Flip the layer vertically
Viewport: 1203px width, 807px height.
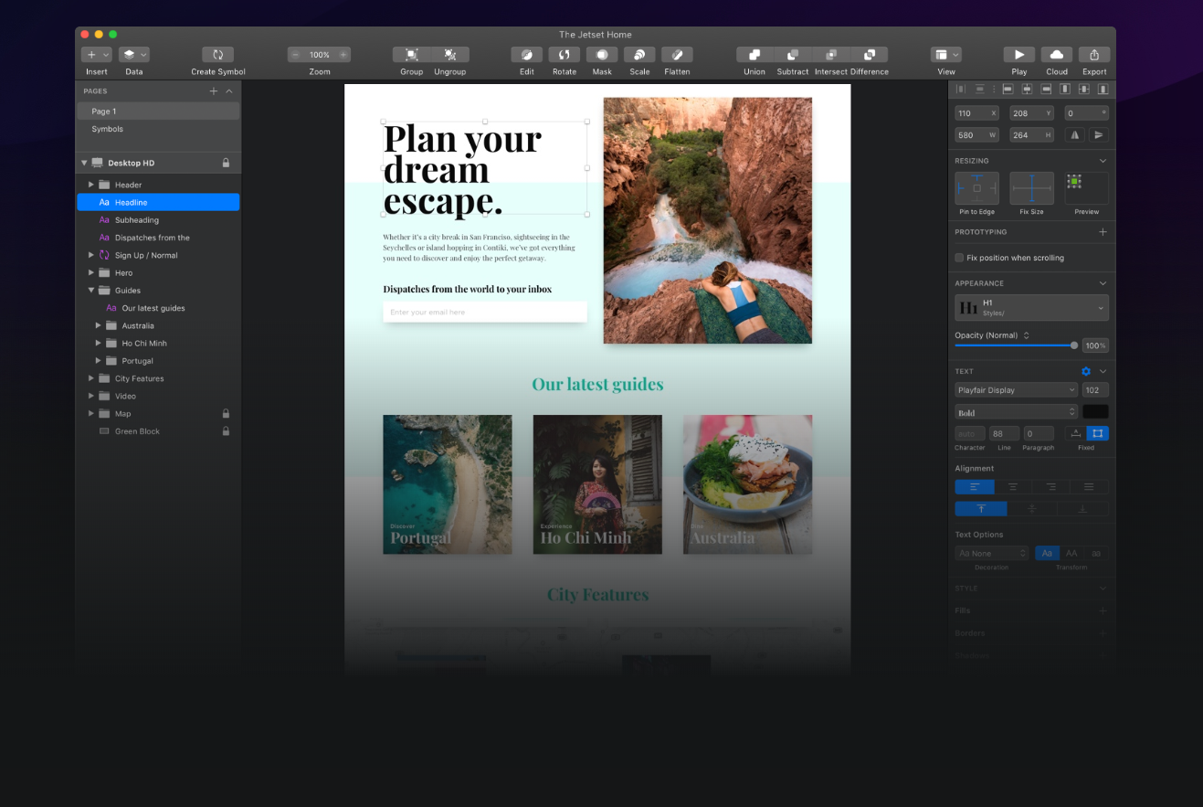point(1099,135)
